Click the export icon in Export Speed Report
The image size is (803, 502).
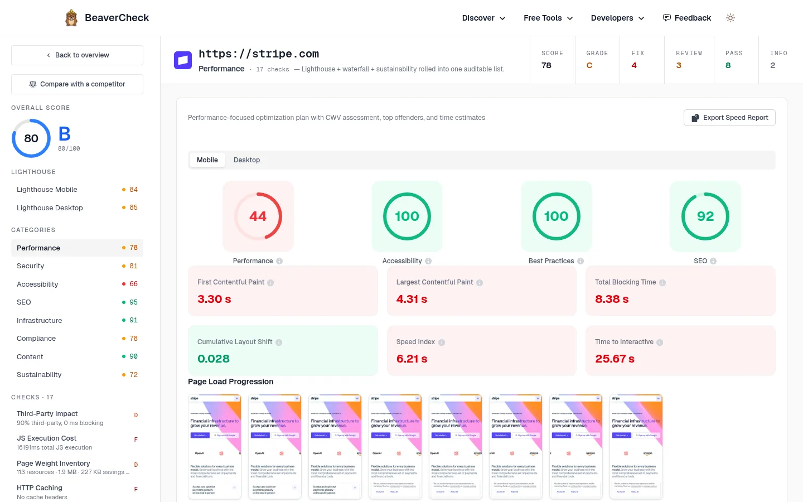pyautogui.click(x=695, y=118)
